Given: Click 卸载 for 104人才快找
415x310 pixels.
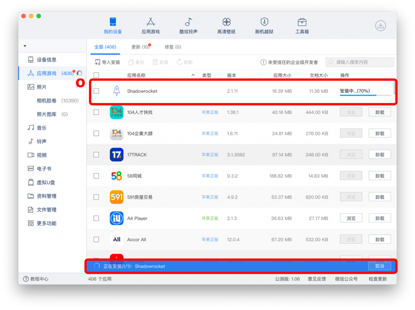Looking at the screenshot, I should click(380, 112).
